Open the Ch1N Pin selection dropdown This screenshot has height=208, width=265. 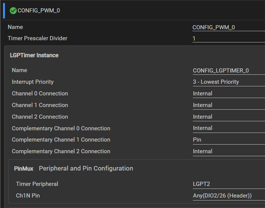click(x=229, y=196)
